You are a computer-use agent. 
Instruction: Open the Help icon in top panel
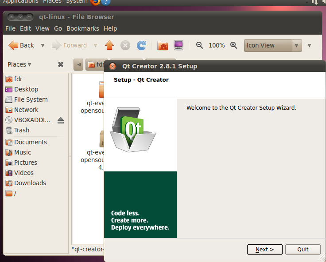(106, 2)
